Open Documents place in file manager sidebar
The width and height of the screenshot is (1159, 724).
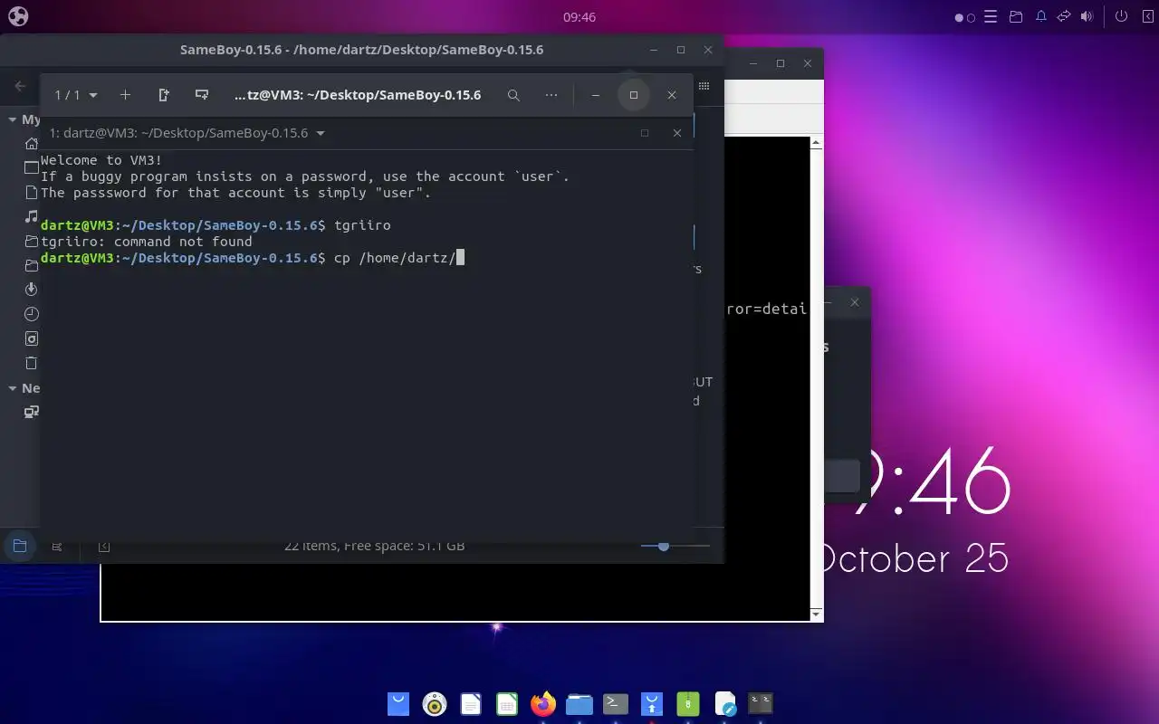point(32,193)
